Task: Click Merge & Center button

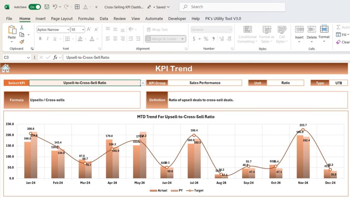Action: tap(163, 39)
